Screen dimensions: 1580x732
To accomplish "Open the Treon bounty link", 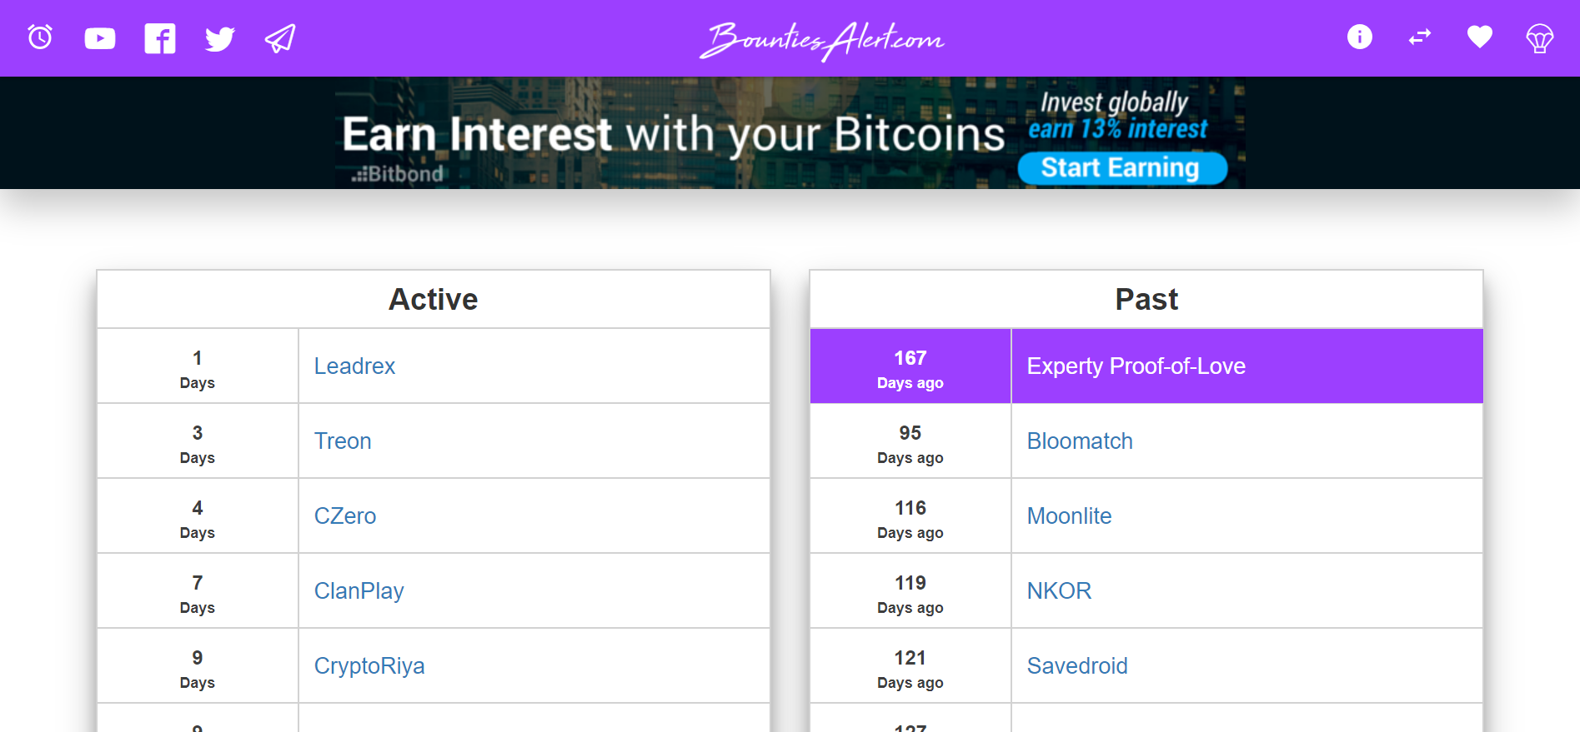I will [343, 441].
